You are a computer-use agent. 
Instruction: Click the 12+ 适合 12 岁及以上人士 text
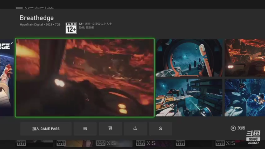[95, 24]
